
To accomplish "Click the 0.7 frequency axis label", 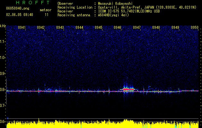I will pyautogui.click(x=3, y=106).
